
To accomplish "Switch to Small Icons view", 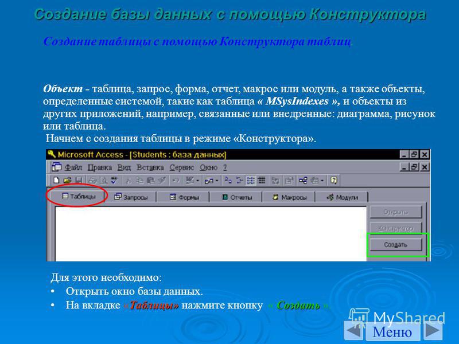I will (x=240, y=181).
